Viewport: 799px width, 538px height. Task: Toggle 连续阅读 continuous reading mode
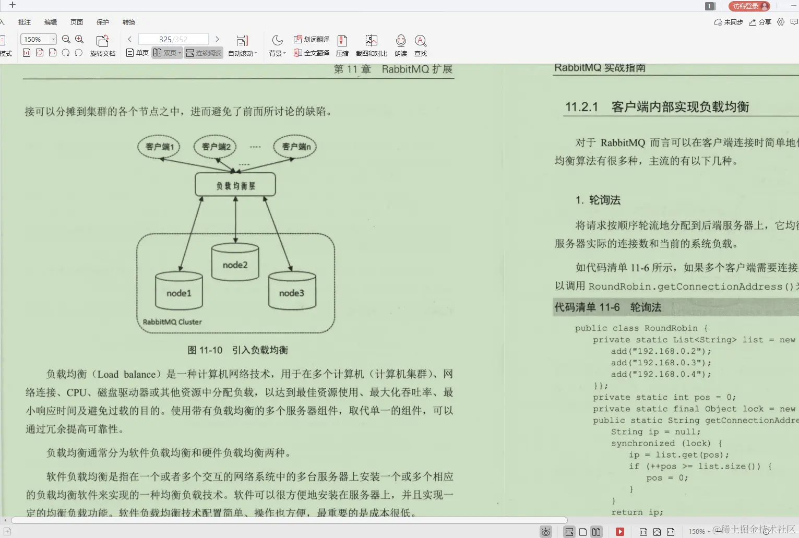click(x=204, y=53)
